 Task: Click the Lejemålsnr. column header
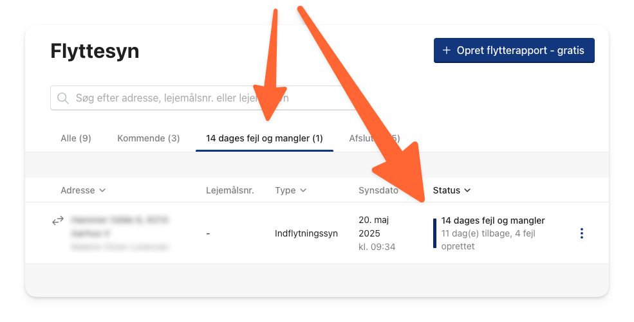point(230,190)
